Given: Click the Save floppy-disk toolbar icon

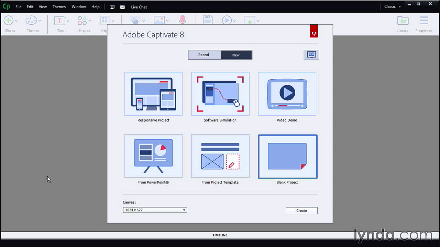Looking at the screenshot, I should pyautogui.click(x=208, y=21).
